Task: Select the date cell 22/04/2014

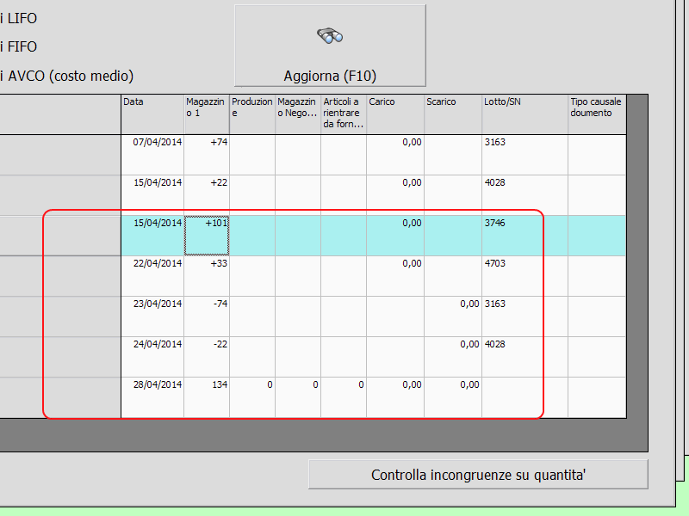Action: [152, 276]
